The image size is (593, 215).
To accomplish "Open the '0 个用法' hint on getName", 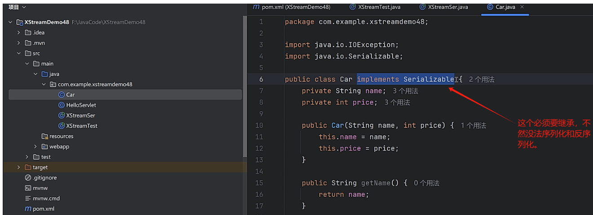I will (426, 183).
